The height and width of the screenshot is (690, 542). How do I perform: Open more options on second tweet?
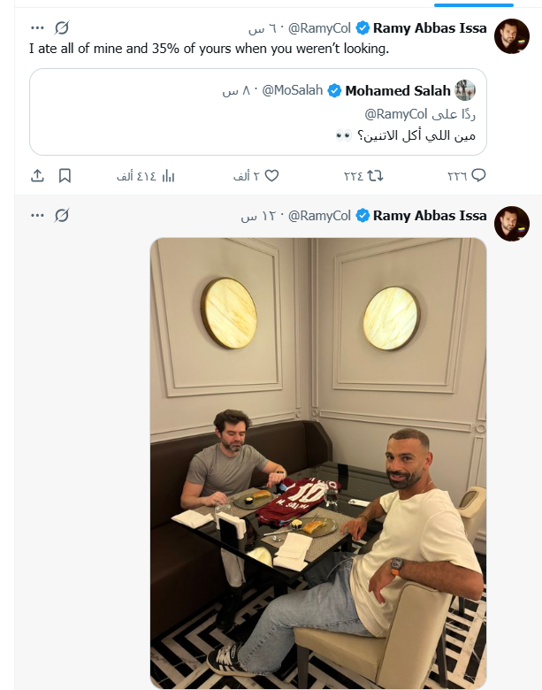[x=37, y=216]
